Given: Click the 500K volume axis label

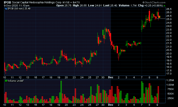Looking at the screenshot, I should pos(171,94).
